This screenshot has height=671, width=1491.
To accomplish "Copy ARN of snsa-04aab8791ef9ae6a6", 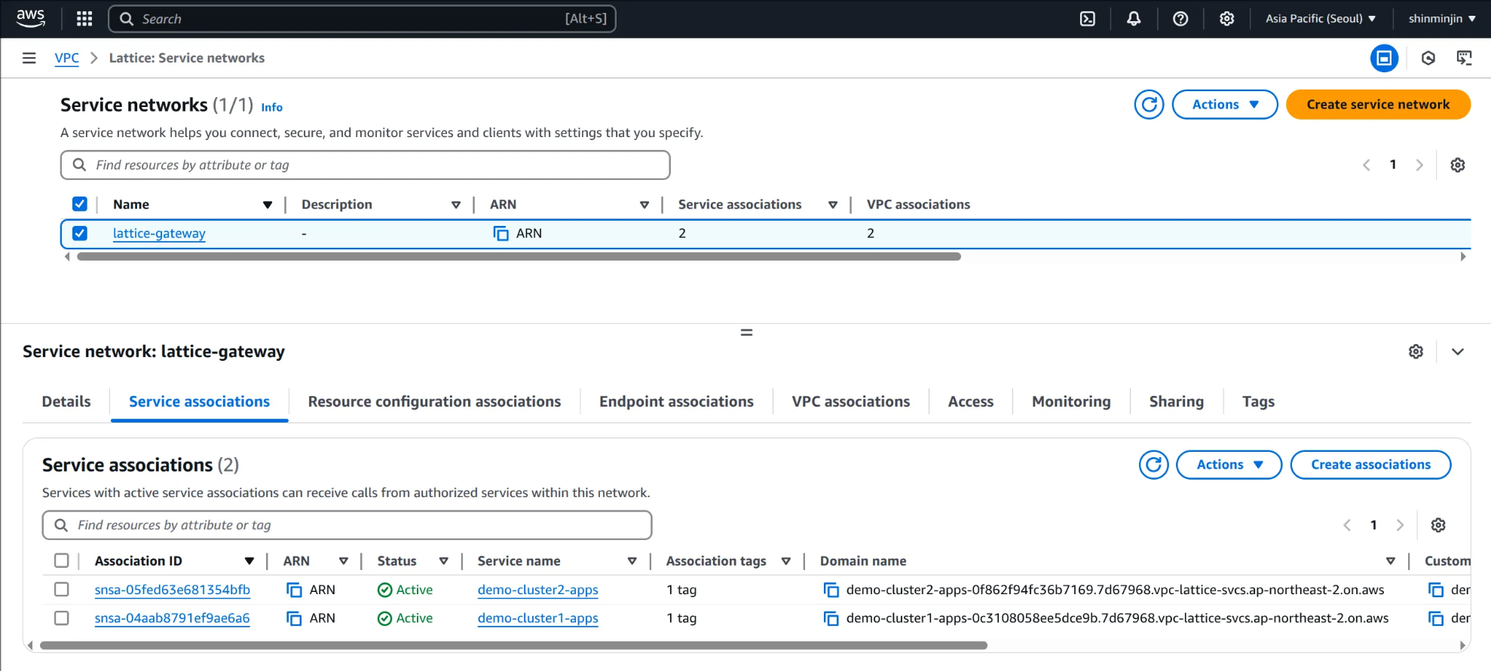I will tap(294, 618).
